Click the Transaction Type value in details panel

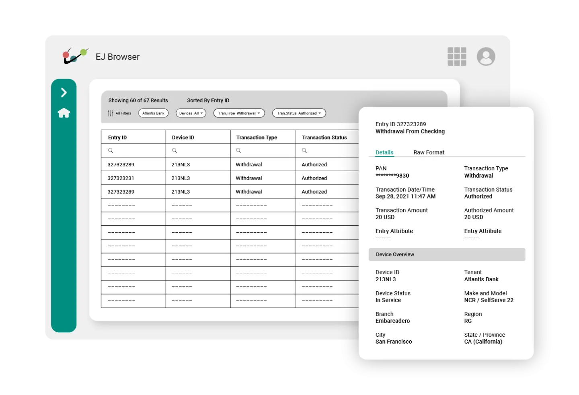tap(478, 176)
